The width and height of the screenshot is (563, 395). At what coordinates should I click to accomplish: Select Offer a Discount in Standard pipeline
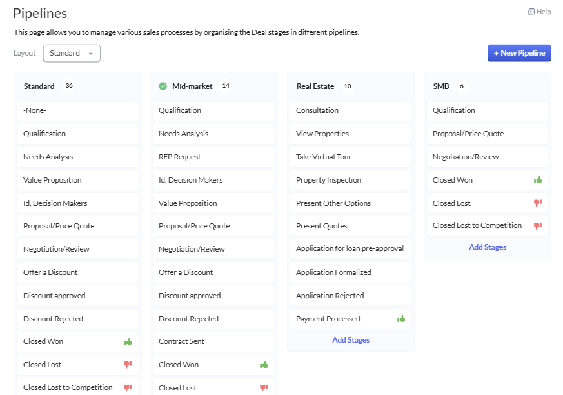[77, 272]
